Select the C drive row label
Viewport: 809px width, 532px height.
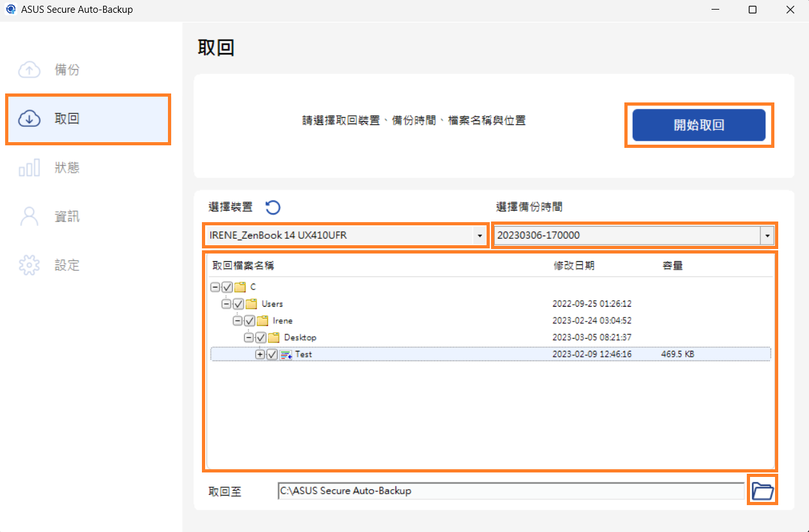[253, 287]
